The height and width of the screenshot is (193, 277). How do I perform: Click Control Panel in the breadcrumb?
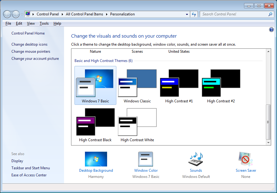click(48, 14)
